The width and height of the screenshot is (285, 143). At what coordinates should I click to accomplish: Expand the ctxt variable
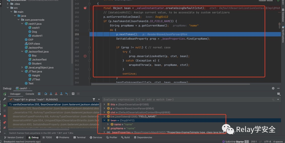coord(104,112)
